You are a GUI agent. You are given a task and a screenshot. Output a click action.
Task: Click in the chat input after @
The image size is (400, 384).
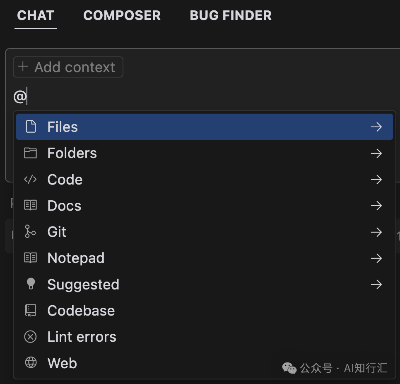[124, 97]
